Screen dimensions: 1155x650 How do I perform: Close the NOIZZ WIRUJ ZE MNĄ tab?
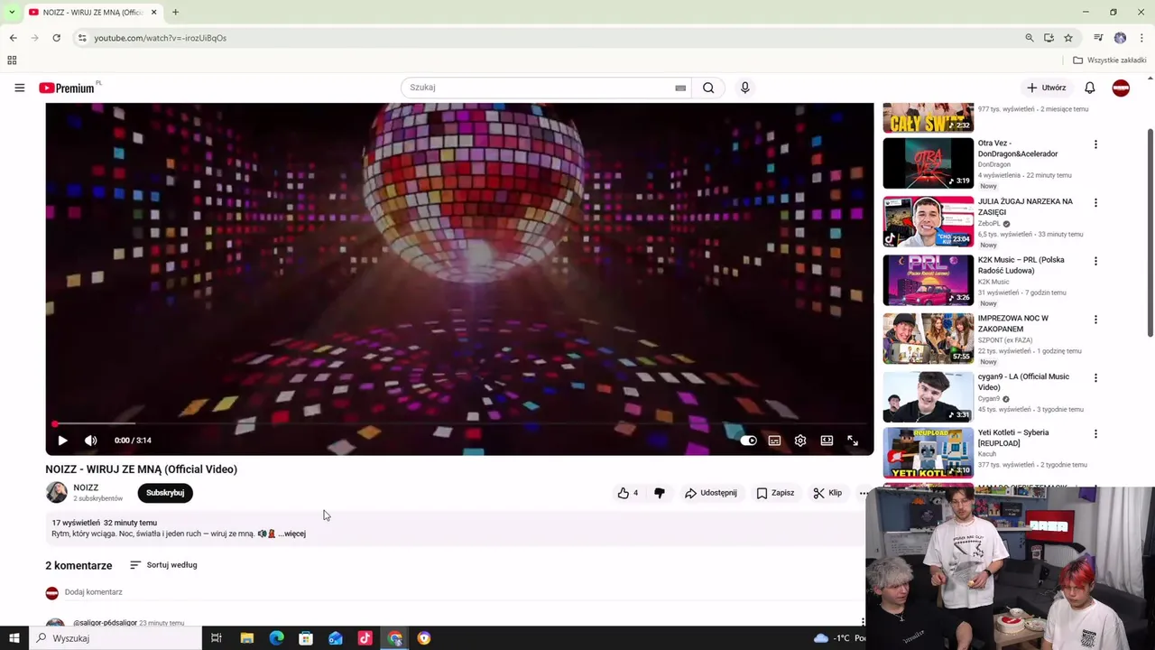[153, 12]
